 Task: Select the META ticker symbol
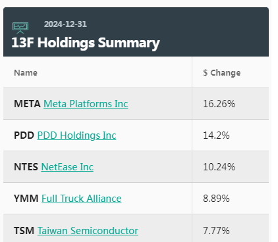point(27,104)
